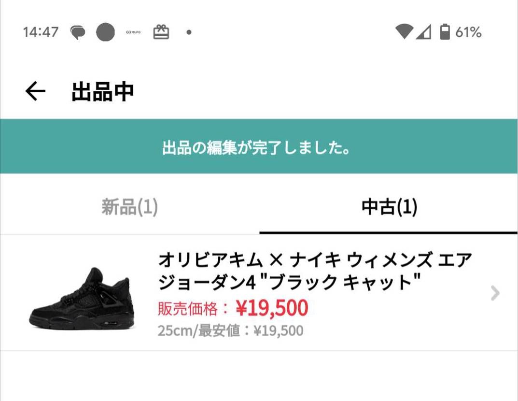Tap the cellular signal icon
Image resolution: width=518 pixels, height=401 pixels.
point(425,32)
